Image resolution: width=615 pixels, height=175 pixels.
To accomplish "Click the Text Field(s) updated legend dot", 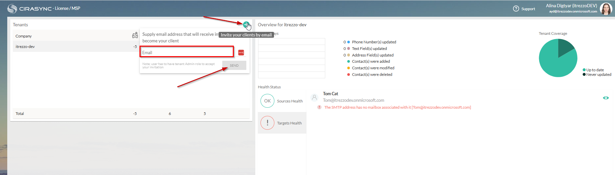I will tap(349, 49).
